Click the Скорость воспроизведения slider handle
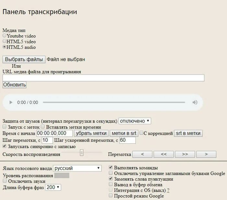The width and height of the screenshot is (227, 200). click(x=82, y=153)
